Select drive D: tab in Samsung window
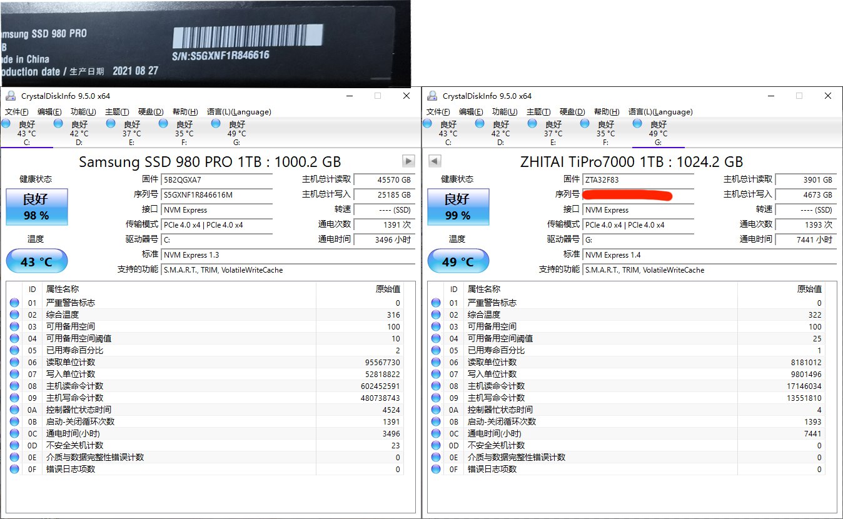This screenshot has height=519, width=843. (x=79, y=133)
